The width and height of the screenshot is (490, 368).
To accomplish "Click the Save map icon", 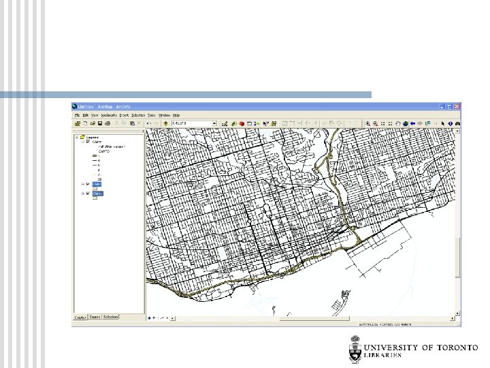I will click(100, 123).
